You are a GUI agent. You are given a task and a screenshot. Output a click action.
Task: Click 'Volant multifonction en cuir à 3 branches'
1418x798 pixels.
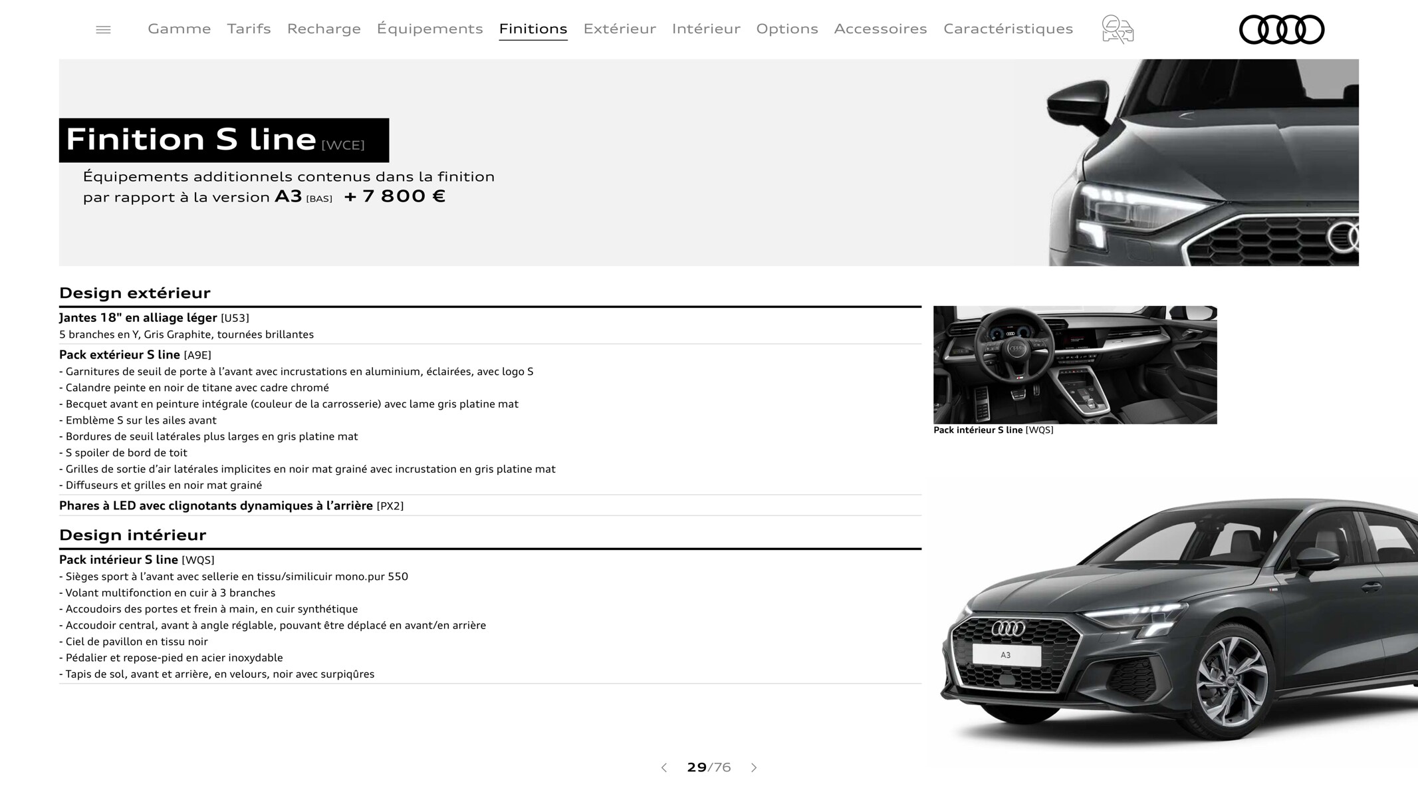pyautogui.click(x=168, y=593)
